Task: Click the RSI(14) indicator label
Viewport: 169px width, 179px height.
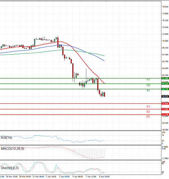Action: [6, 138]
